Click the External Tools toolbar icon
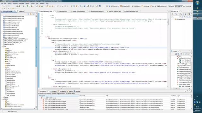202x113 pixels. 32,6
